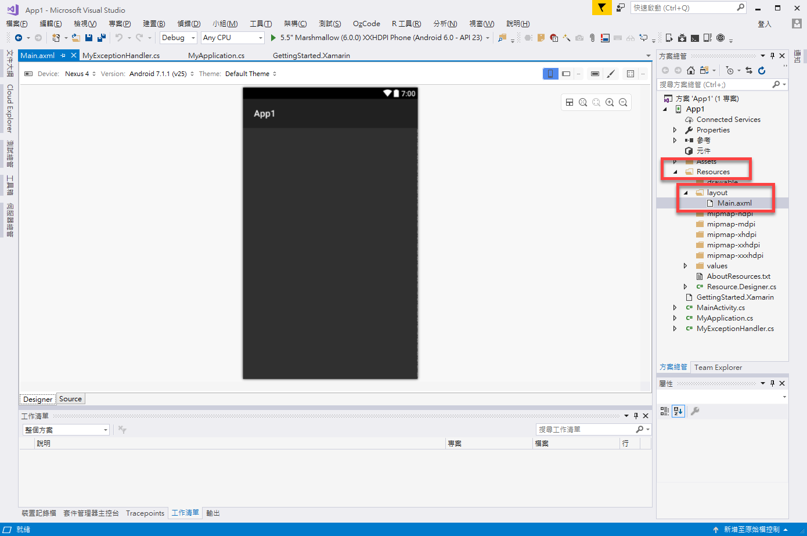
Task: Select AboutResources.txt in the tree
Action: [738, 276]
